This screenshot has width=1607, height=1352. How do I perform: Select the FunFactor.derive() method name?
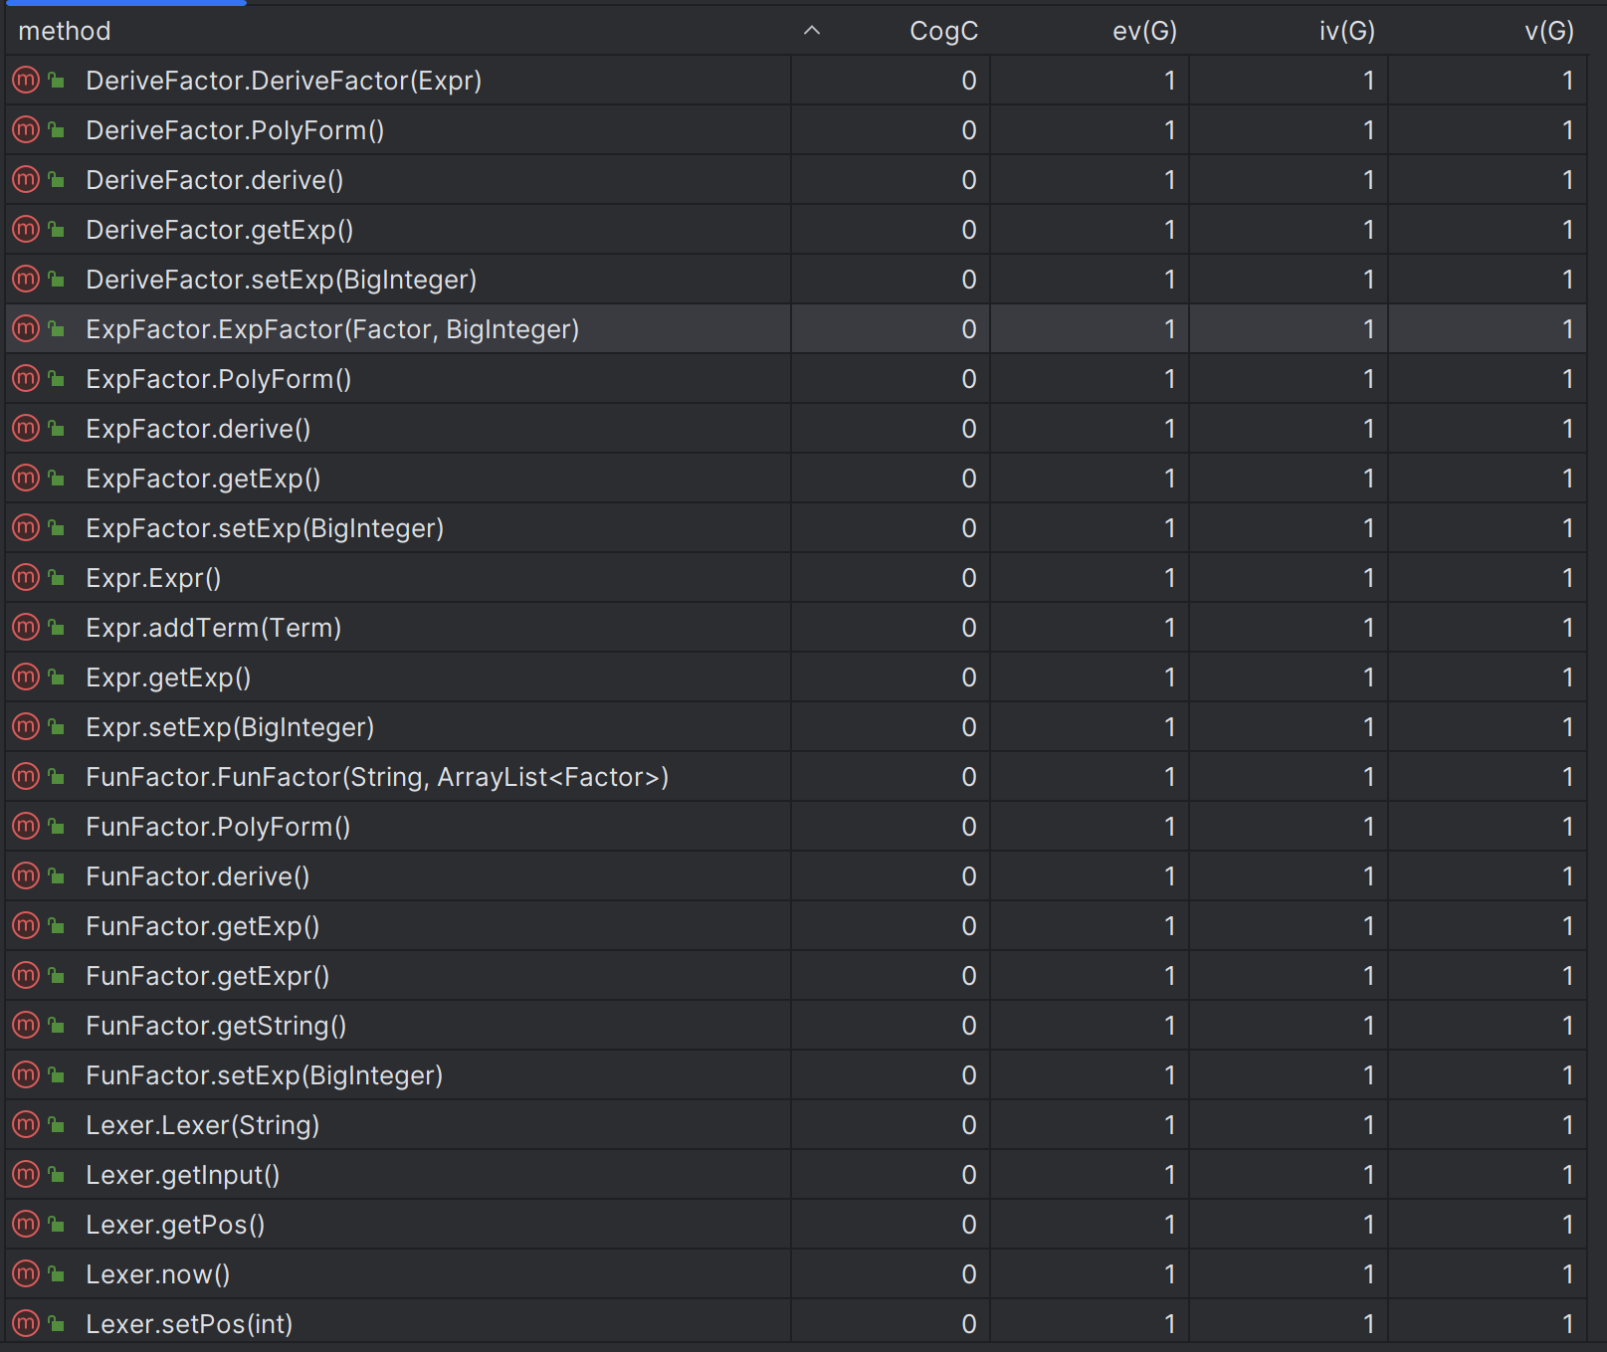pos(198,876)
